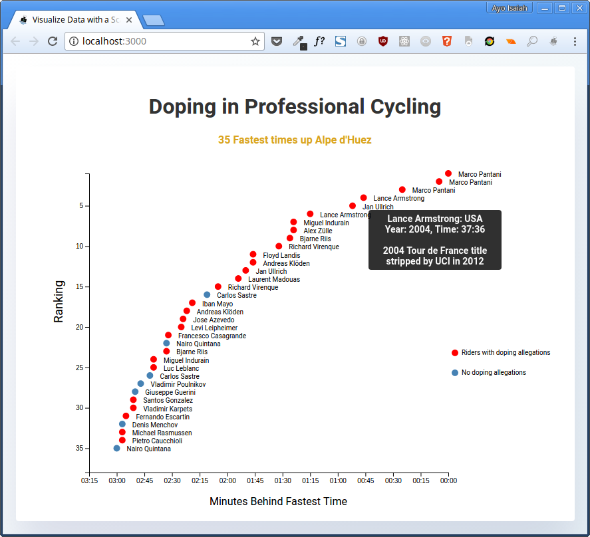This screenshot has height=537, width=590.
Task: Select the red dot beside Alex Zülle
Action: tap(293, 230)
